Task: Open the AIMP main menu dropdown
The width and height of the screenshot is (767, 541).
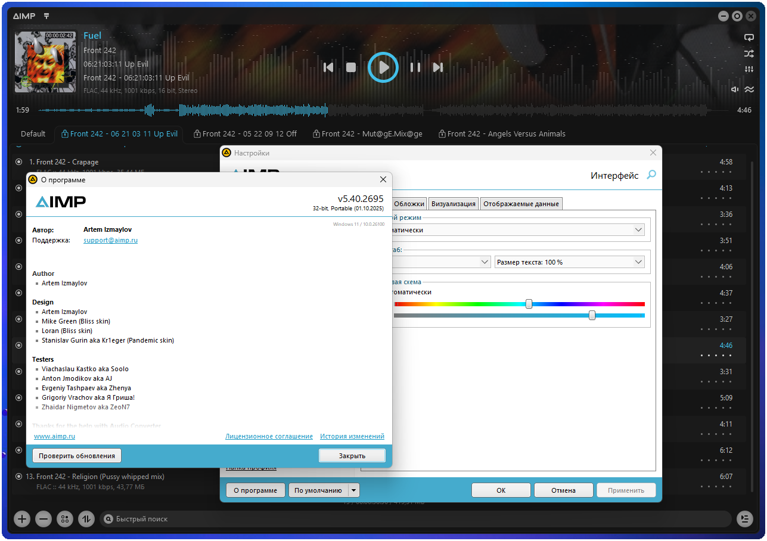Action: pos(47,16)
